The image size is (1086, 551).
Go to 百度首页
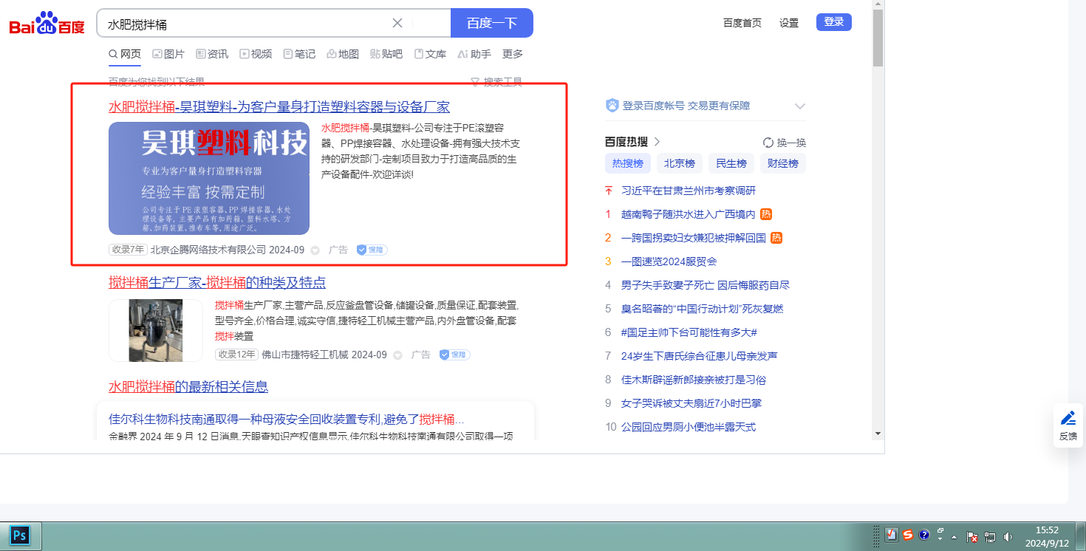click(x=742, y=23)
